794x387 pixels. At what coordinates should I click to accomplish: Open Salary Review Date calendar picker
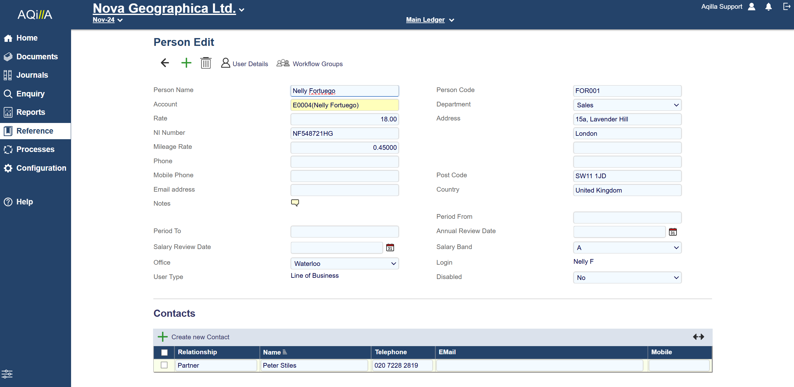click(390, 247)
